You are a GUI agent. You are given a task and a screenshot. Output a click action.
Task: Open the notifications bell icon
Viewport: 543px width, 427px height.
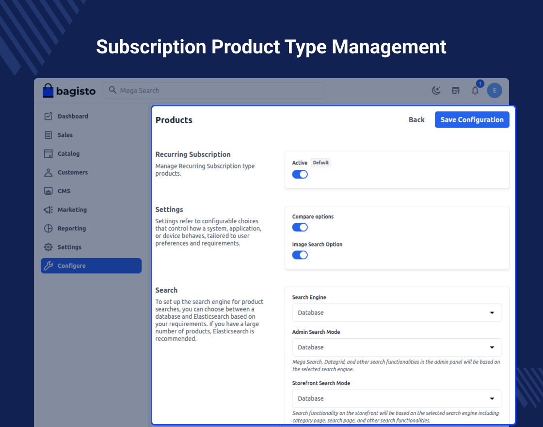pos(475,90)
